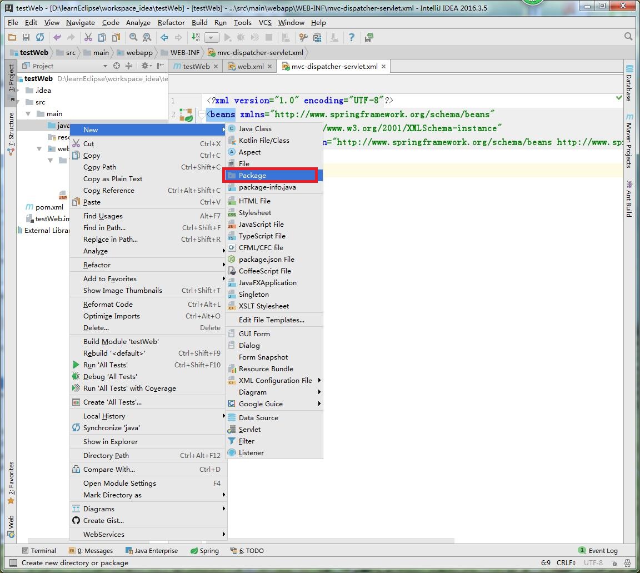This screenshot has width=640, height=573.
Task: Open the Refactor menu in menu bar
Action: pos(171,23)
